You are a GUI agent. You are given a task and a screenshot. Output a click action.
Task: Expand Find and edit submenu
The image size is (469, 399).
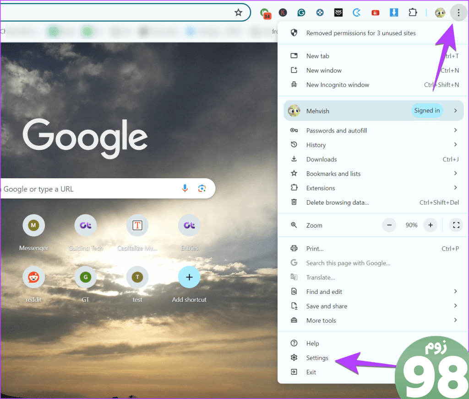373,292
